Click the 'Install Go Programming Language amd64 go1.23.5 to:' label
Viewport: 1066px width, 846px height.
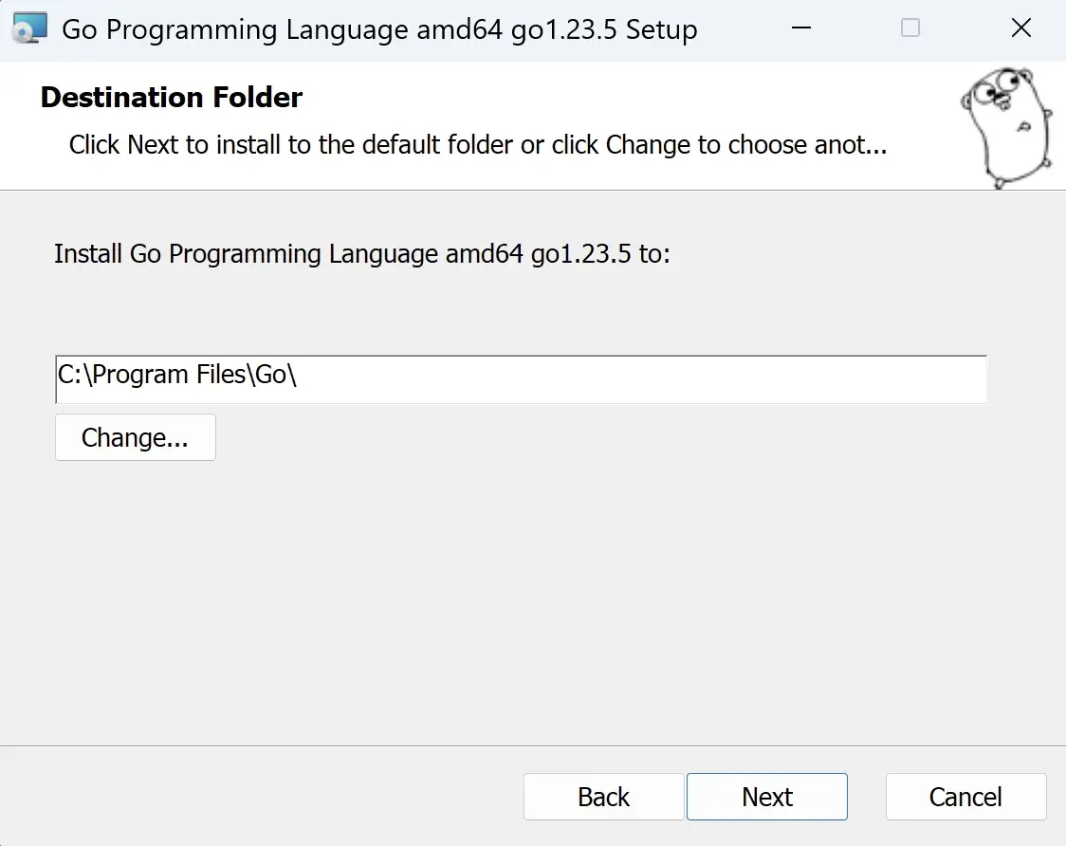[x=362, y=253]
